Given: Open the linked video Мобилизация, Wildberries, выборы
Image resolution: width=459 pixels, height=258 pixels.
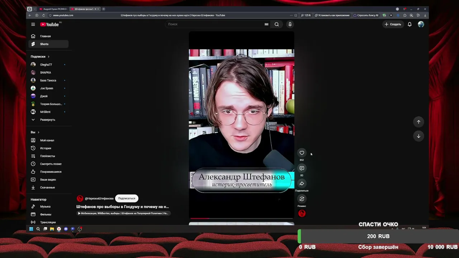Looking at the screenshot, I should (x=123, y=214).
